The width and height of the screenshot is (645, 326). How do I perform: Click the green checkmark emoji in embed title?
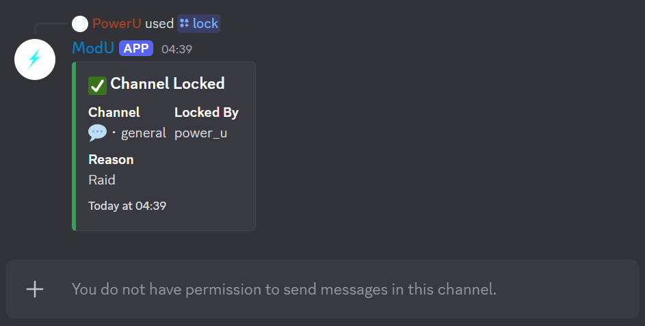(97, 85)
